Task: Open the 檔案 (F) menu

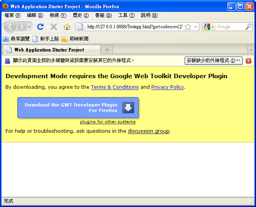Action: coord(13,15)
